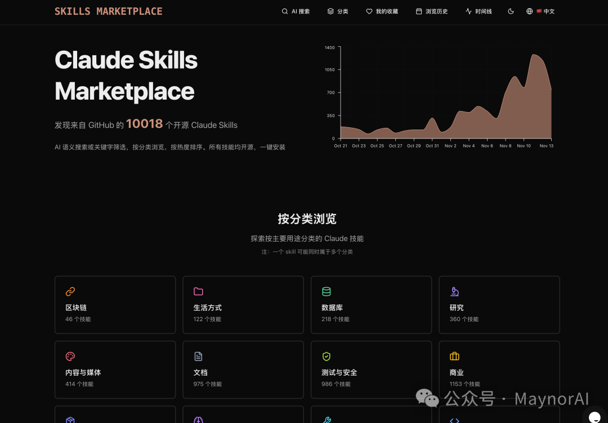This screenshot has width=608, height=423.
Task: Click the Oct 21 chart axis label
Action: pos(341,146)
